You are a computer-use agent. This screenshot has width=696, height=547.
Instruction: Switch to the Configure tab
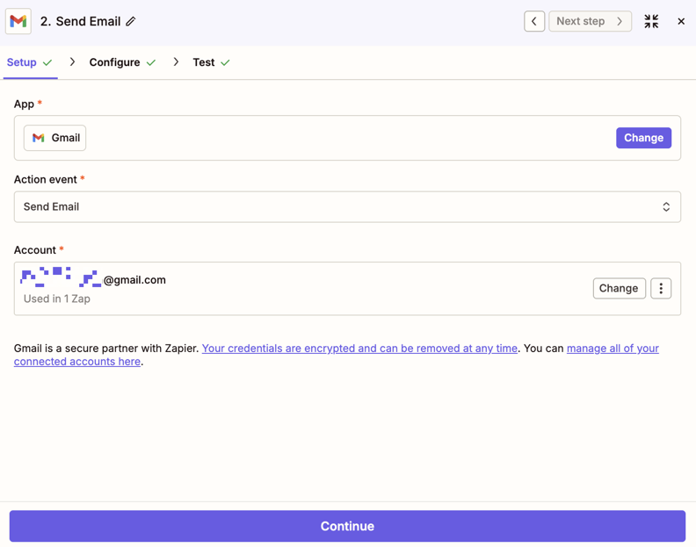pyautogui.click(x=122, y=62)
